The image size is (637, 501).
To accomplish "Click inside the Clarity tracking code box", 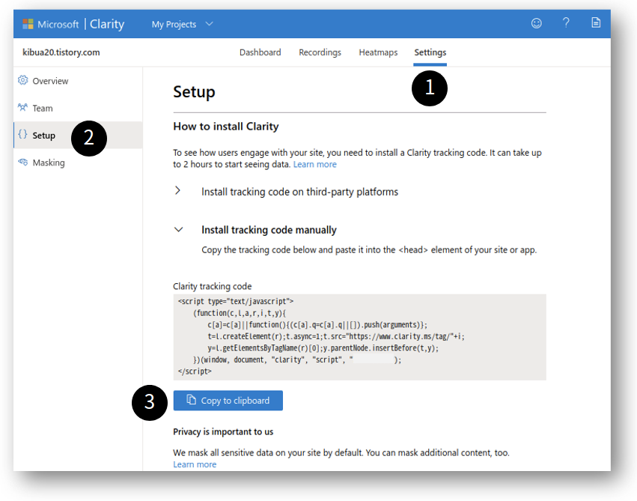I will click(x=359, y=337).
